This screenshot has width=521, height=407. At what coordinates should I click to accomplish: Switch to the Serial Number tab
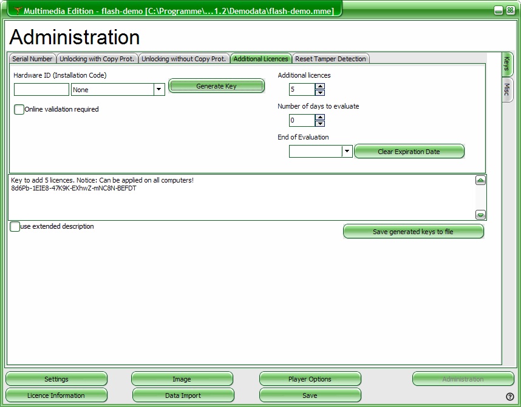(x=33, y=59)
